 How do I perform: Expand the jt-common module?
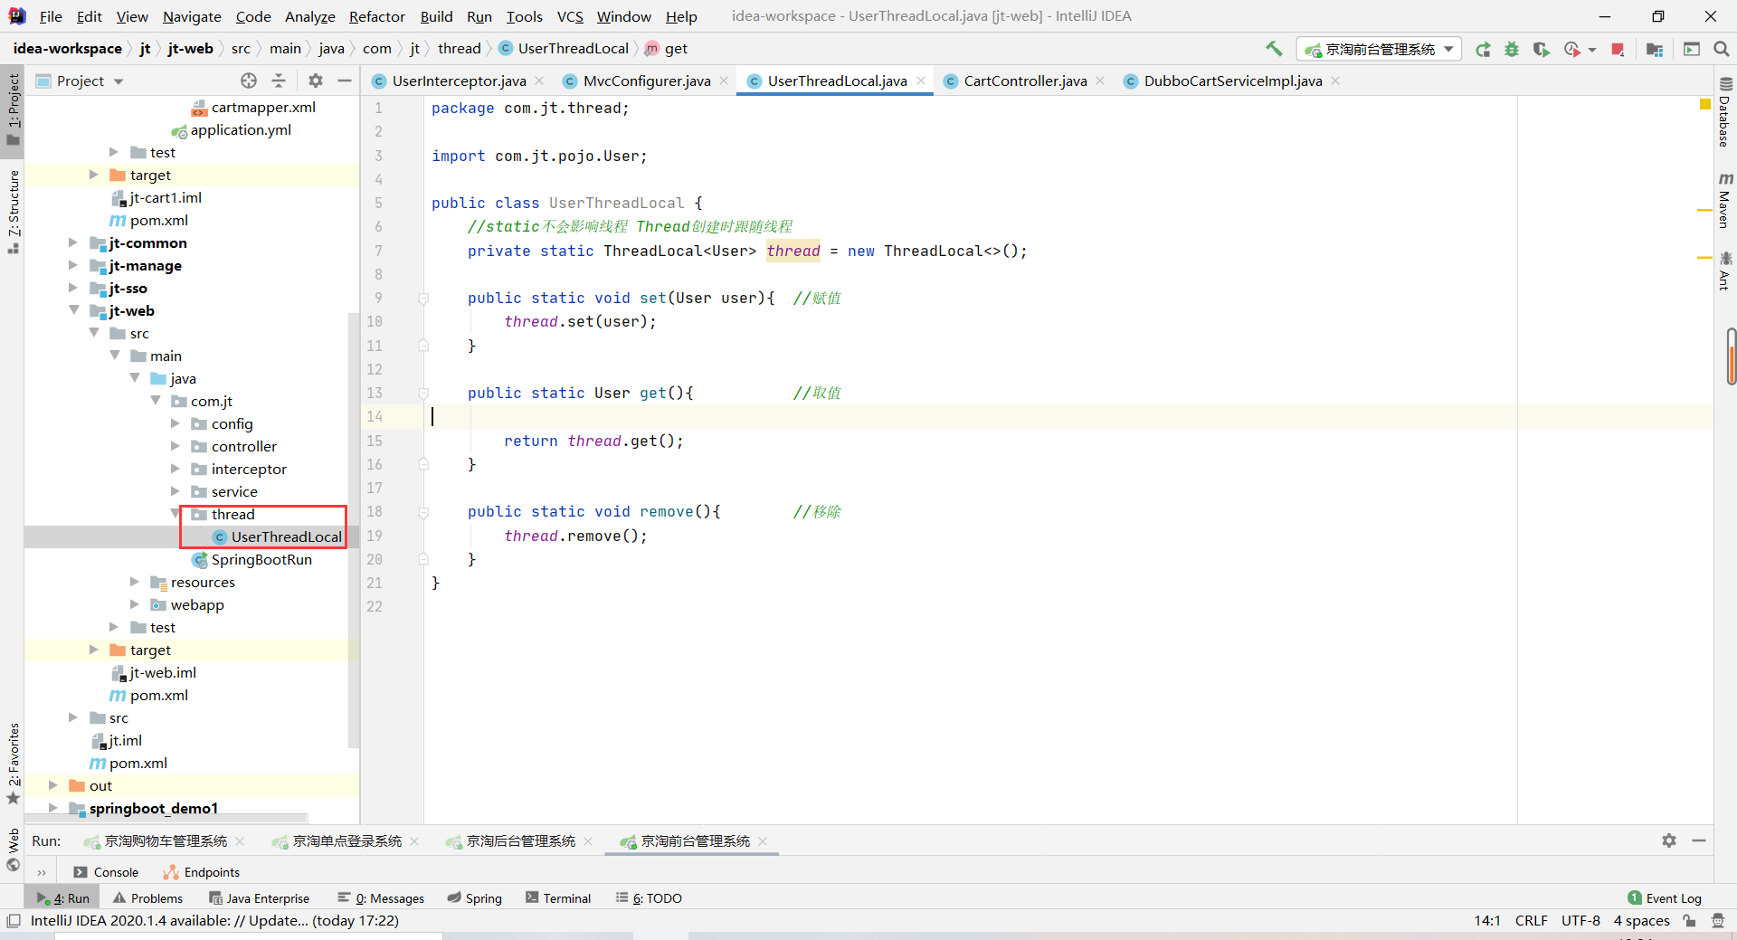pos(74,242)
